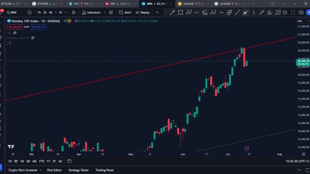310x174 pixels.
Task: Select the D daily timeframe
Action: [56, 13]
